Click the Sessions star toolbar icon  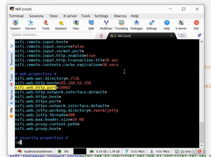click(x=61, y=25)
